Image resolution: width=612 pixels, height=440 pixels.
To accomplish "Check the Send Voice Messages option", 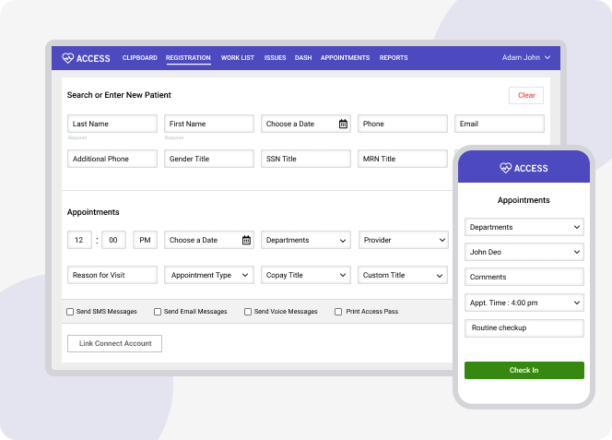I will (x=248, y=312).
